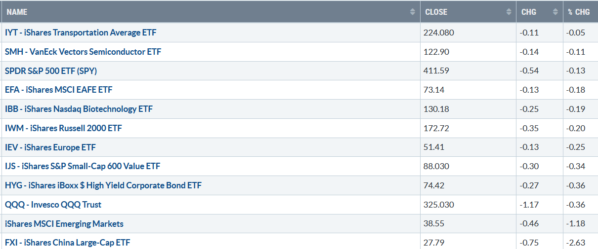Click the 411.59 close value for SPY
This screenshot has height=249, width=598.
pos(434,71)
